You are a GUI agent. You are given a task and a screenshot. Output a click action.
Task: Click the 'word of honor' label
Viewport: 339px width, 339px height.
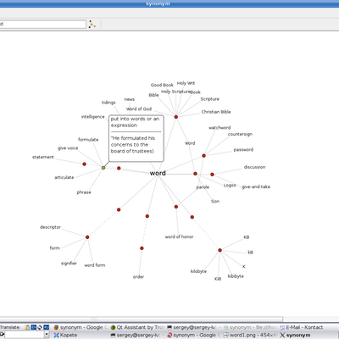click(x=180, y=236)
